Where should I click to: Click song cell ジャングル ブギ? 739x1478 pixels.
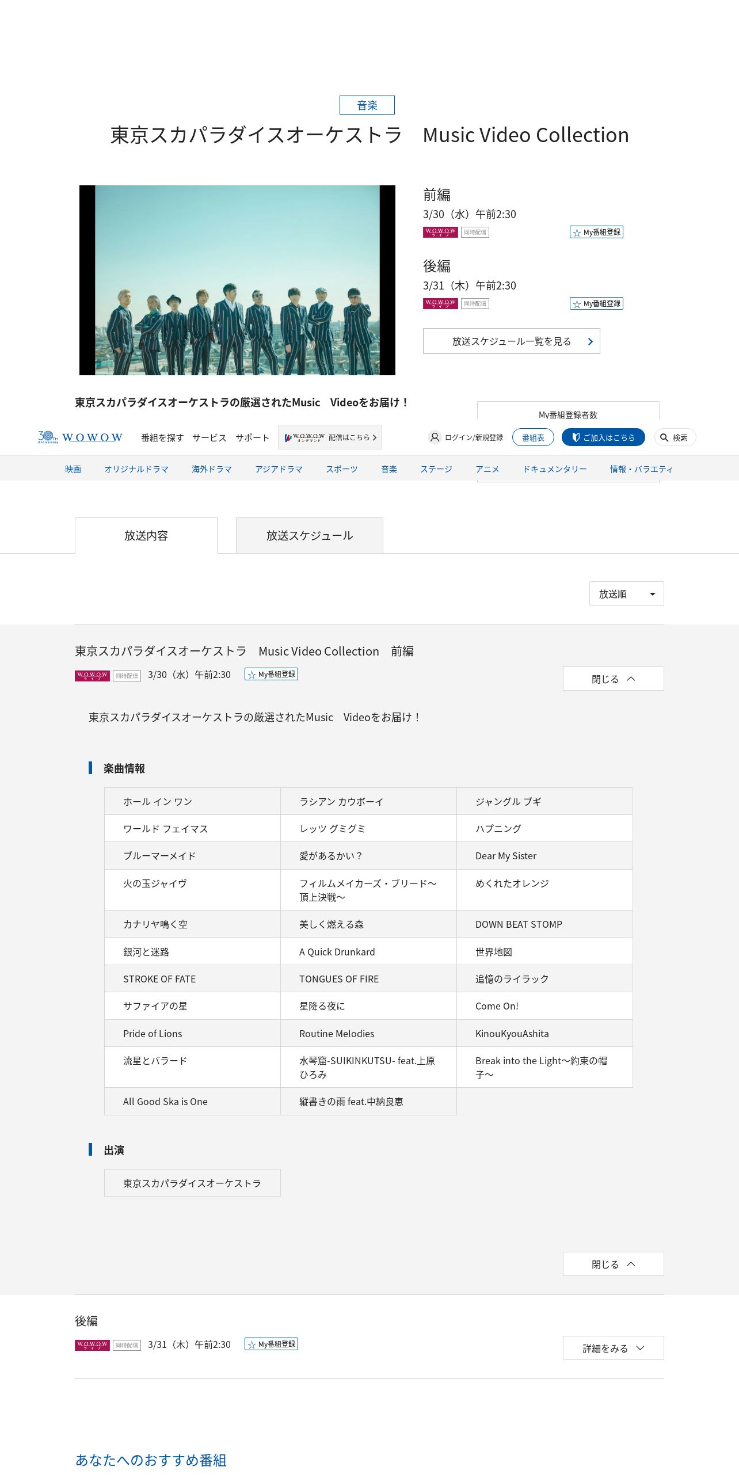coord(544,801)
